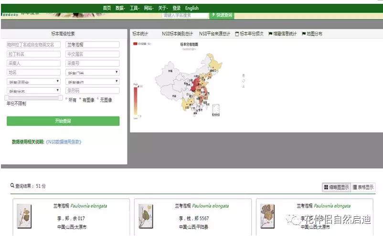Image resolution: width=383 pixels, height=236 pixels.
Task: Focus the 地名 place name field
Action: (33, 72)
